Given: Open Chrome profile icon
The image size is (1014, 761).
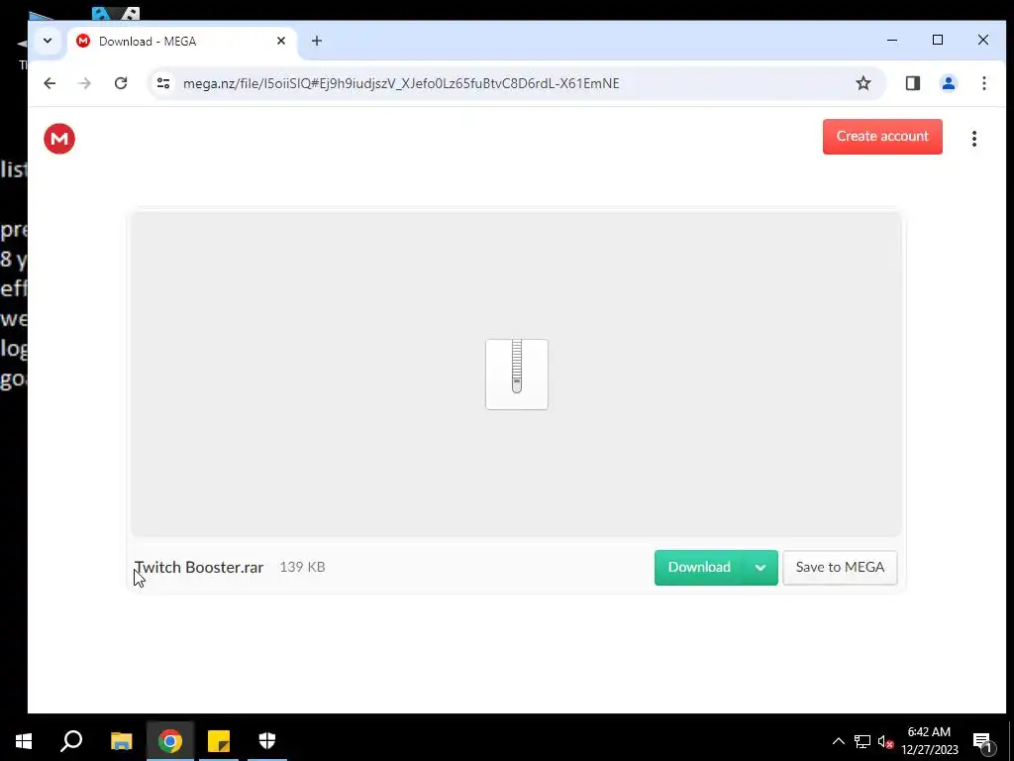Looking at the screenshot, I should 949,83.
